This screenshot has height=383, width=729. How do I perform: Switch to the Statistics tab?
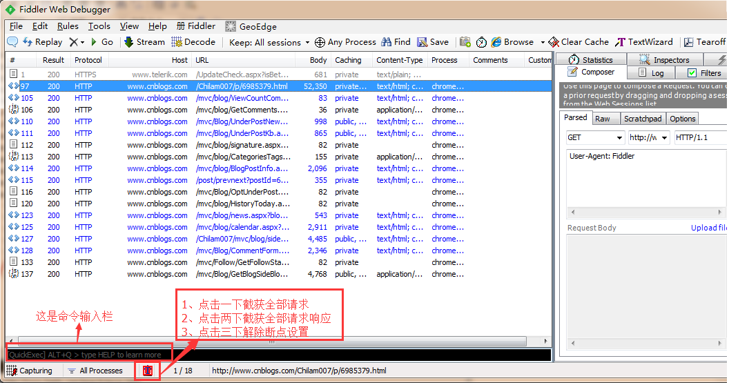tap(591, 59)
